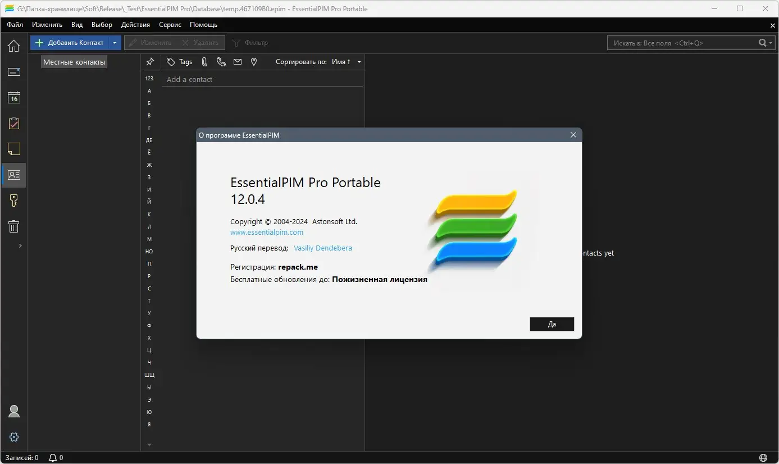Select the Местные контакты group
This screenshot has width=779, height=464.
pyautogui.click(x=74, y=62)
